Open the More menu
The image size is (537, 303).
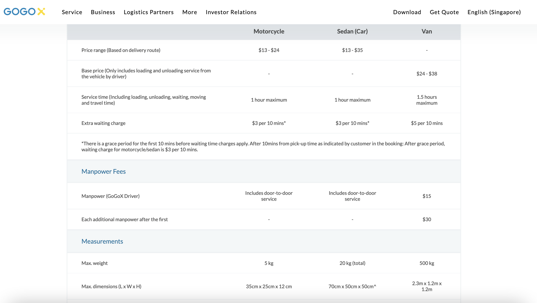[190, 12]
